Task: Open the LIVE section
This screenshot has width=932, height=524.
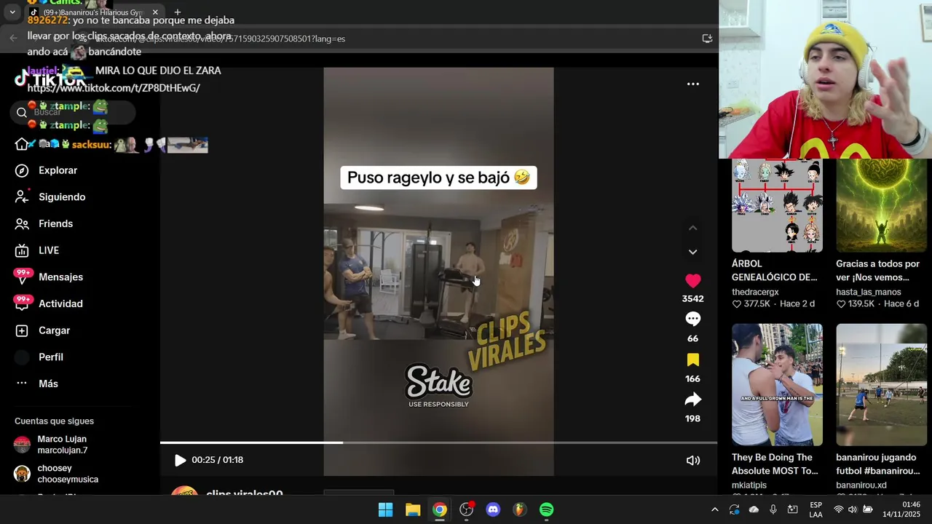Action: pyautogui.click(x=49, y=250)
